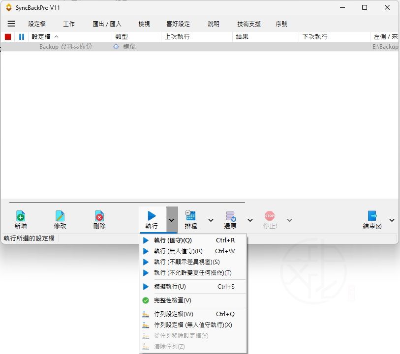Click the 執行 (Run) play icon
Viewport: 400px width, 354px height.
pos(152,216)
